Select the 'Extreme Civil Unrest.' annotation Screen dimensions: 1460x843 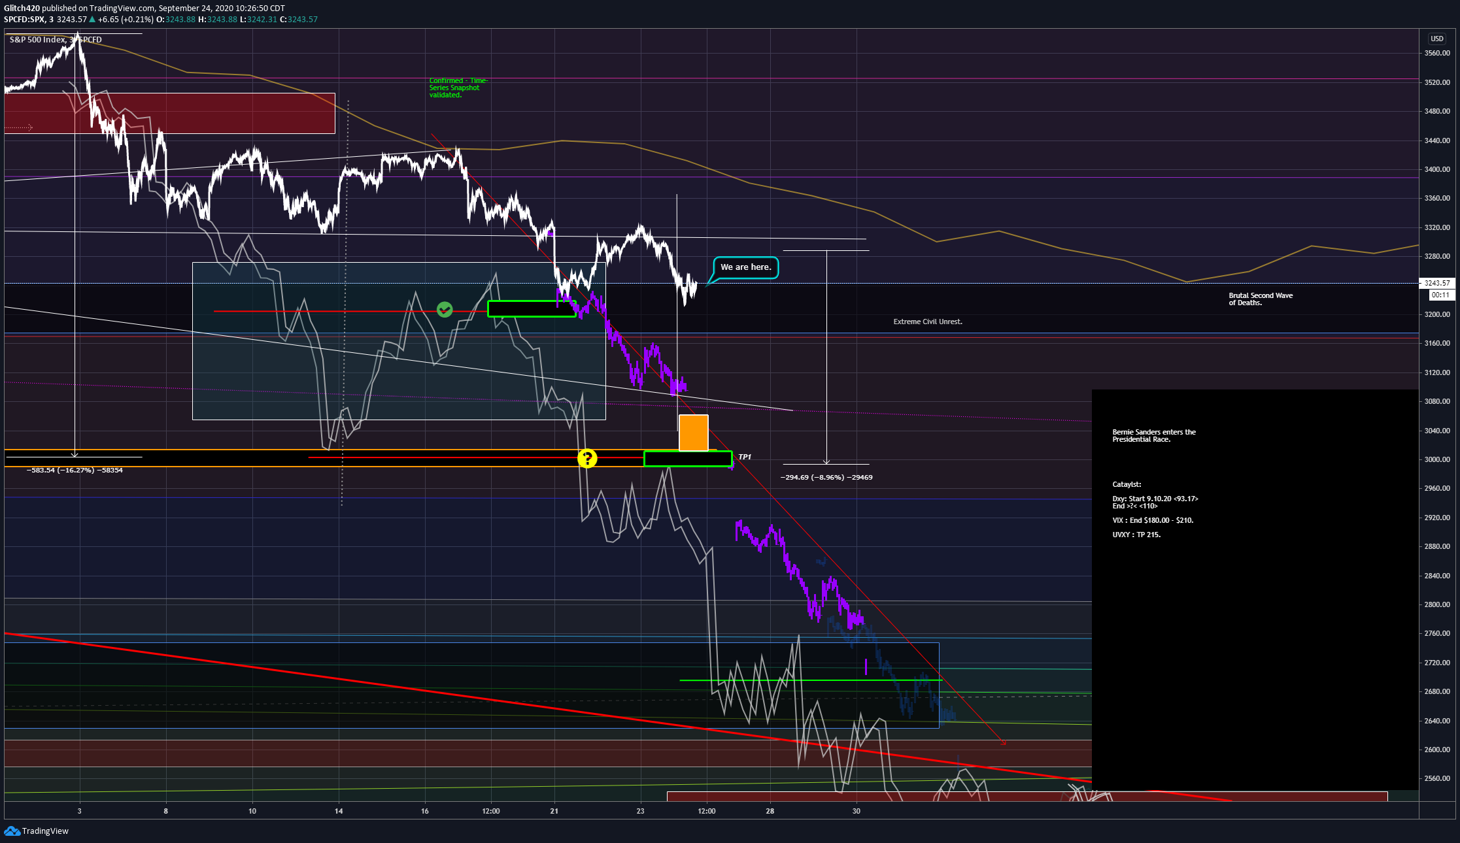coord(928,322)
